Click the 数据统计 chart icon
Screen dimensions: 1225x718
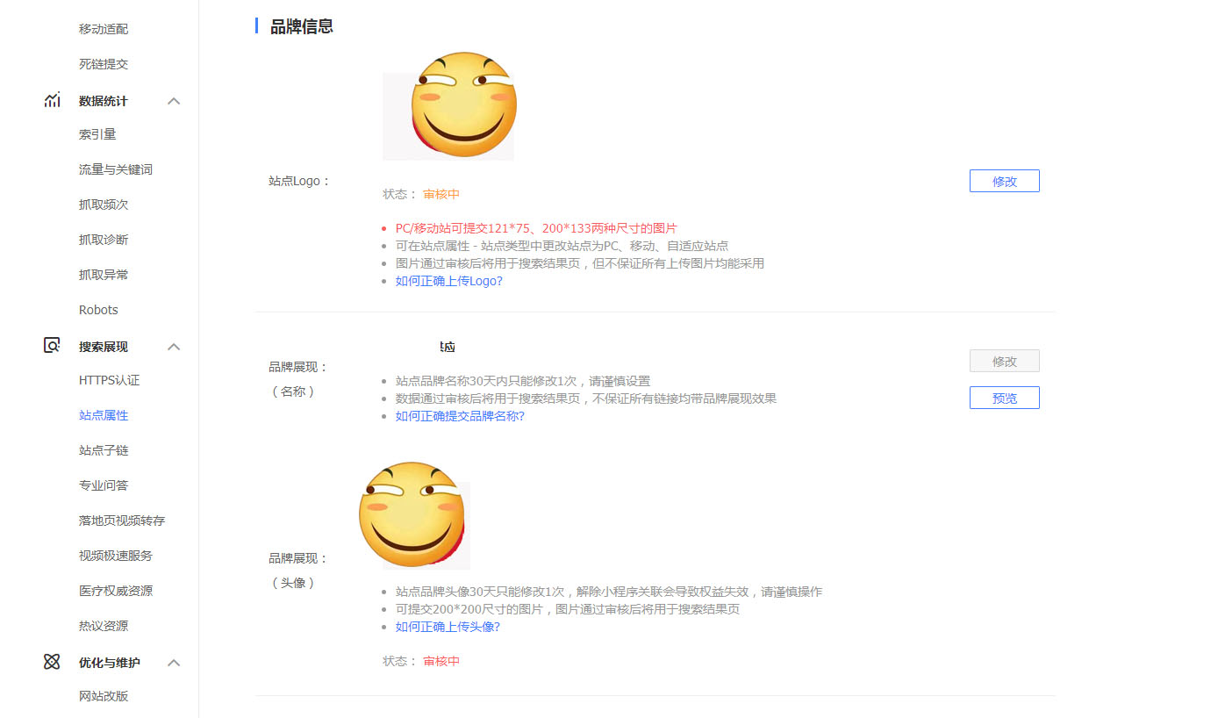(52, 100)
